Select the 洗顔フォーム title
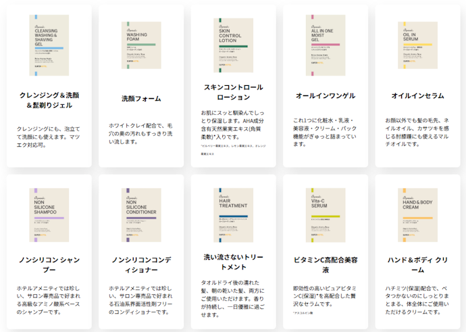 pyautogui.click(x=141, y=99)
